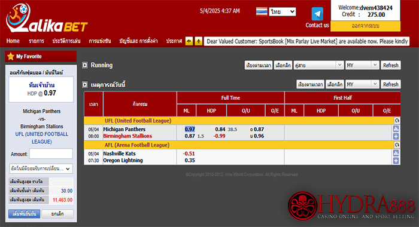The image size is (419, 227).
Task: Open more bets plus icon for Michigan Panthers
Action: 396,136
